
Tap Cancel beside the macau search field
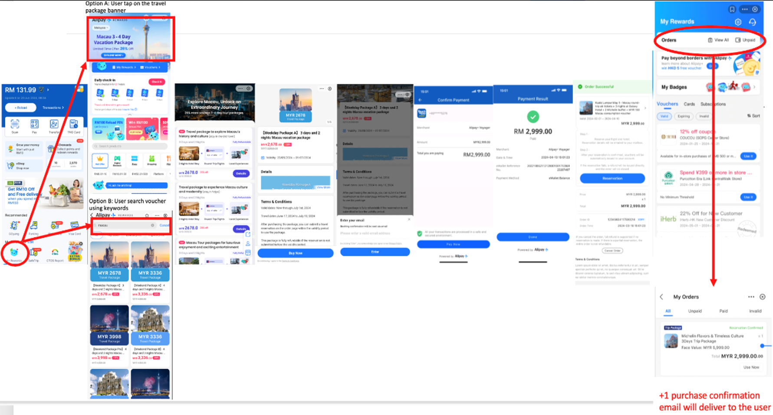pyautogui.click(x=164, y=225)
